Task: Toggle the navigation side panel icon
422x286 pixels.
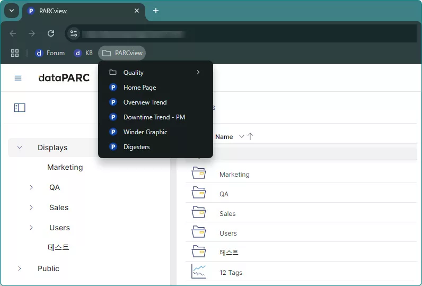Action: point(20,108)
